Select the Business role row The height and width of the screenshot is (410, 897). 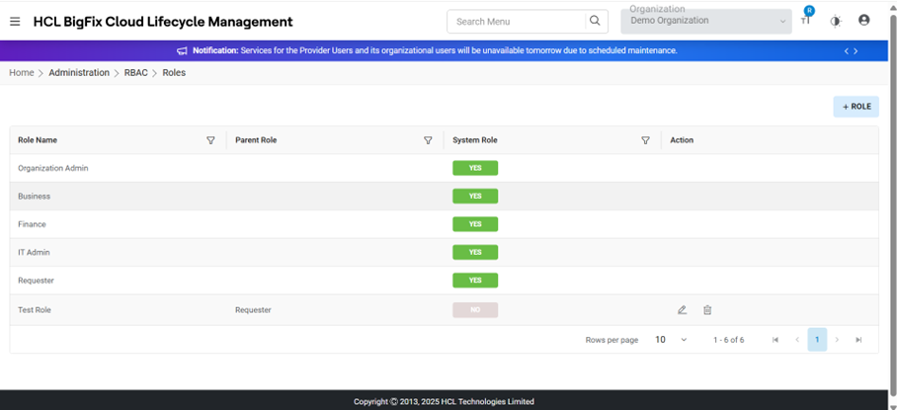click(444, 197)
